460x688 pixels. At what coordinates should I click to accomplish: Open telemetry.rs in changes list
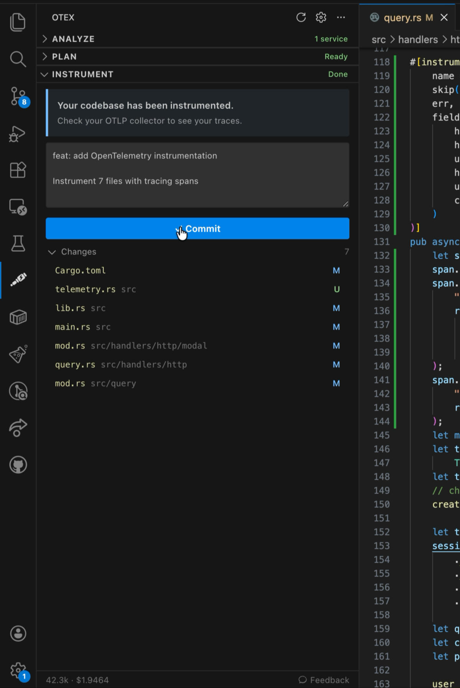click(197, 289)
